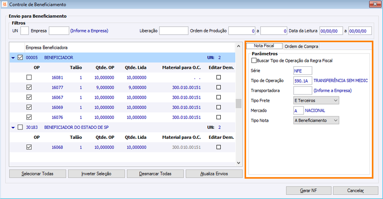This screenshot has height=199, width=383.
Task: Click the Cancelar button
Action: click(x=355, y=190)
